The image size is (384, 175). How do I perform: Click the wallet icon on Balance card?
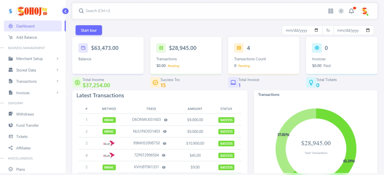point(83,48)
